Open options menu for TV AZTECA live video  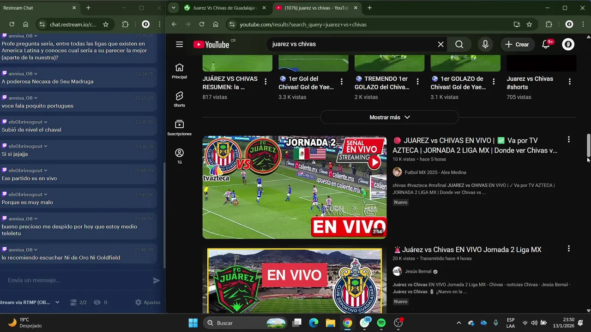click(568, 139)
